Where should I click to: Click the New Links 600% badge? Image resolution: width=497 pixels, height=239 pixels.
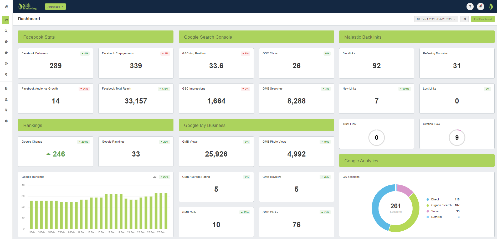(x=404, y=89)
